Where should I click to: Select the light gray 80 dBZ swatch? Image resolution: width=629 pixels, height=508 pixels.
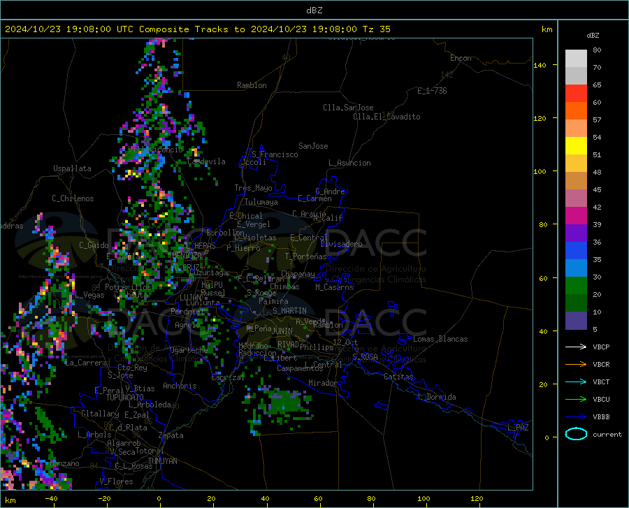coord(576,59)
